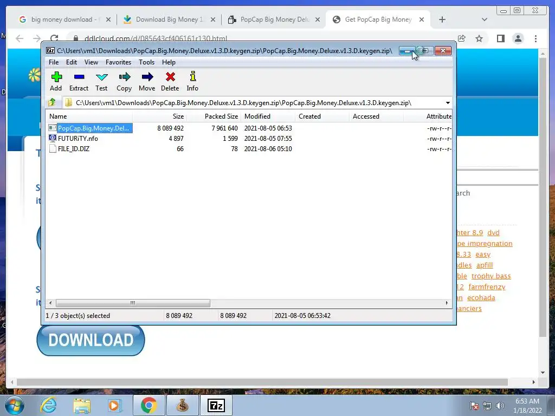The height and width of the screenshot is (416, 555).
Task: Switch to 'Download Big Money 1' tab
Action: (x=169, y=19)
